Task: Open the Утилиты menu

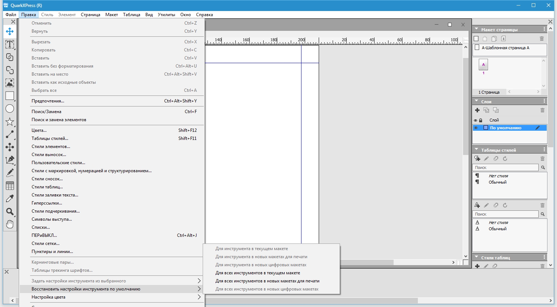Action: pyautogui.click(x=166, y=15)
